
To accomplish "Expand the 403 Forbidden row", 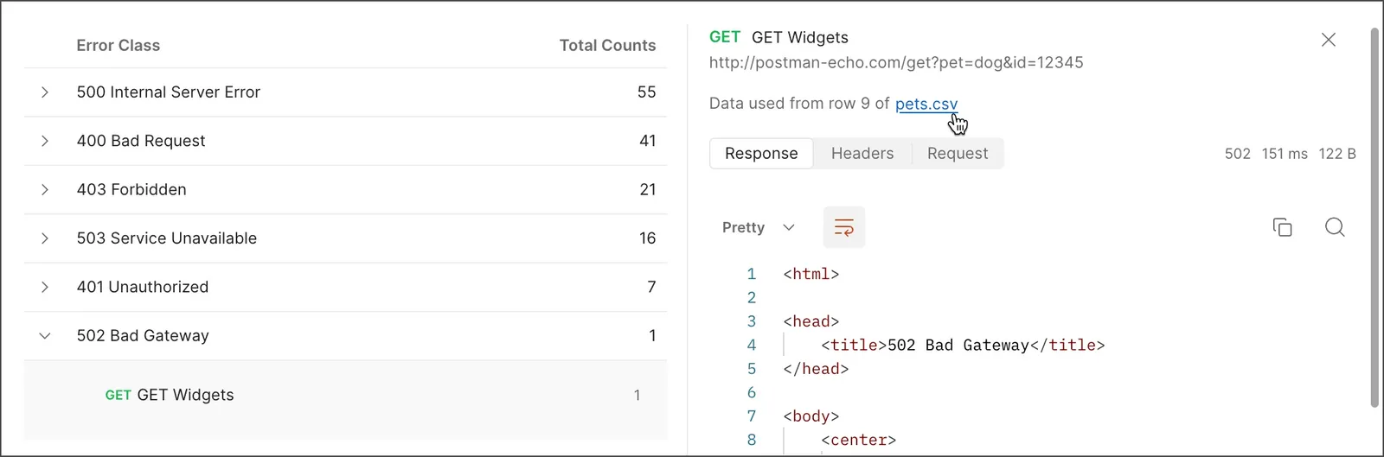I will pos(45,189).
